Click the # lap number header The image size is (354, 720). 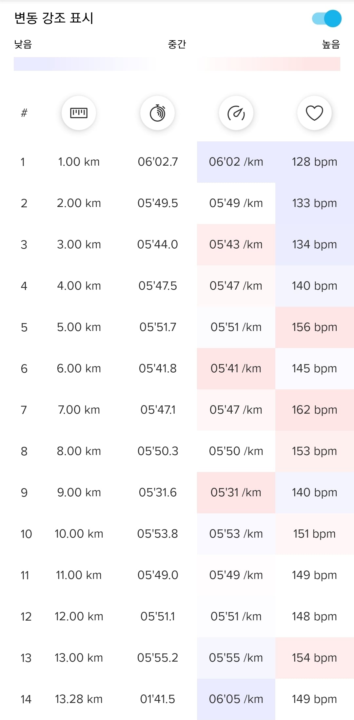pos(24,113)
